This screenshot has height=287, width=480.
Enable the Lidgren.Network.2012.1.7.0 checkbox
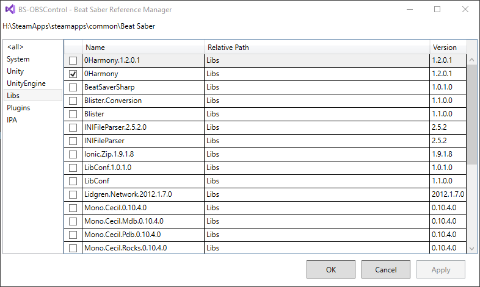[73, 195]
